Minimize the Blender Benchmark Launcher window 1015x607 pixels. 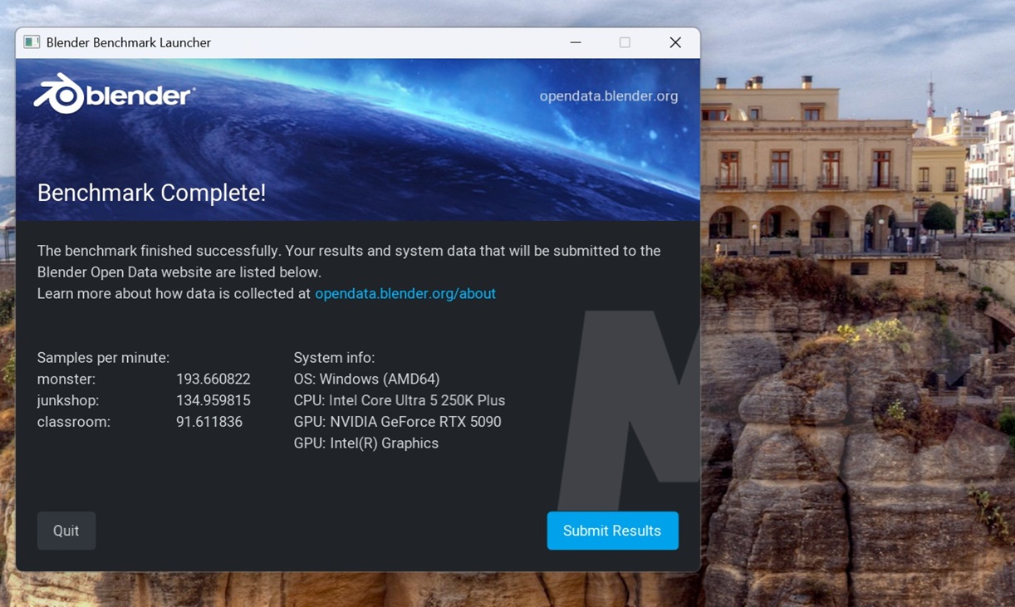tap(575, 42)
